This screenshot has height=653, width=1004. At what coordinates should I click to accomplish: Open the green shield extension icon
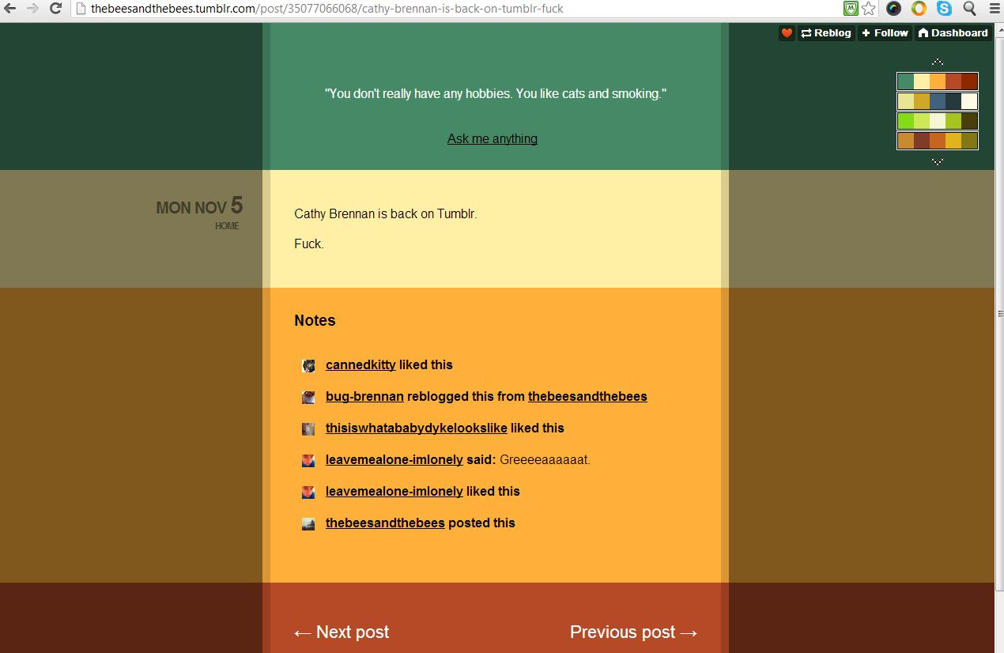[x=851, y=9]
